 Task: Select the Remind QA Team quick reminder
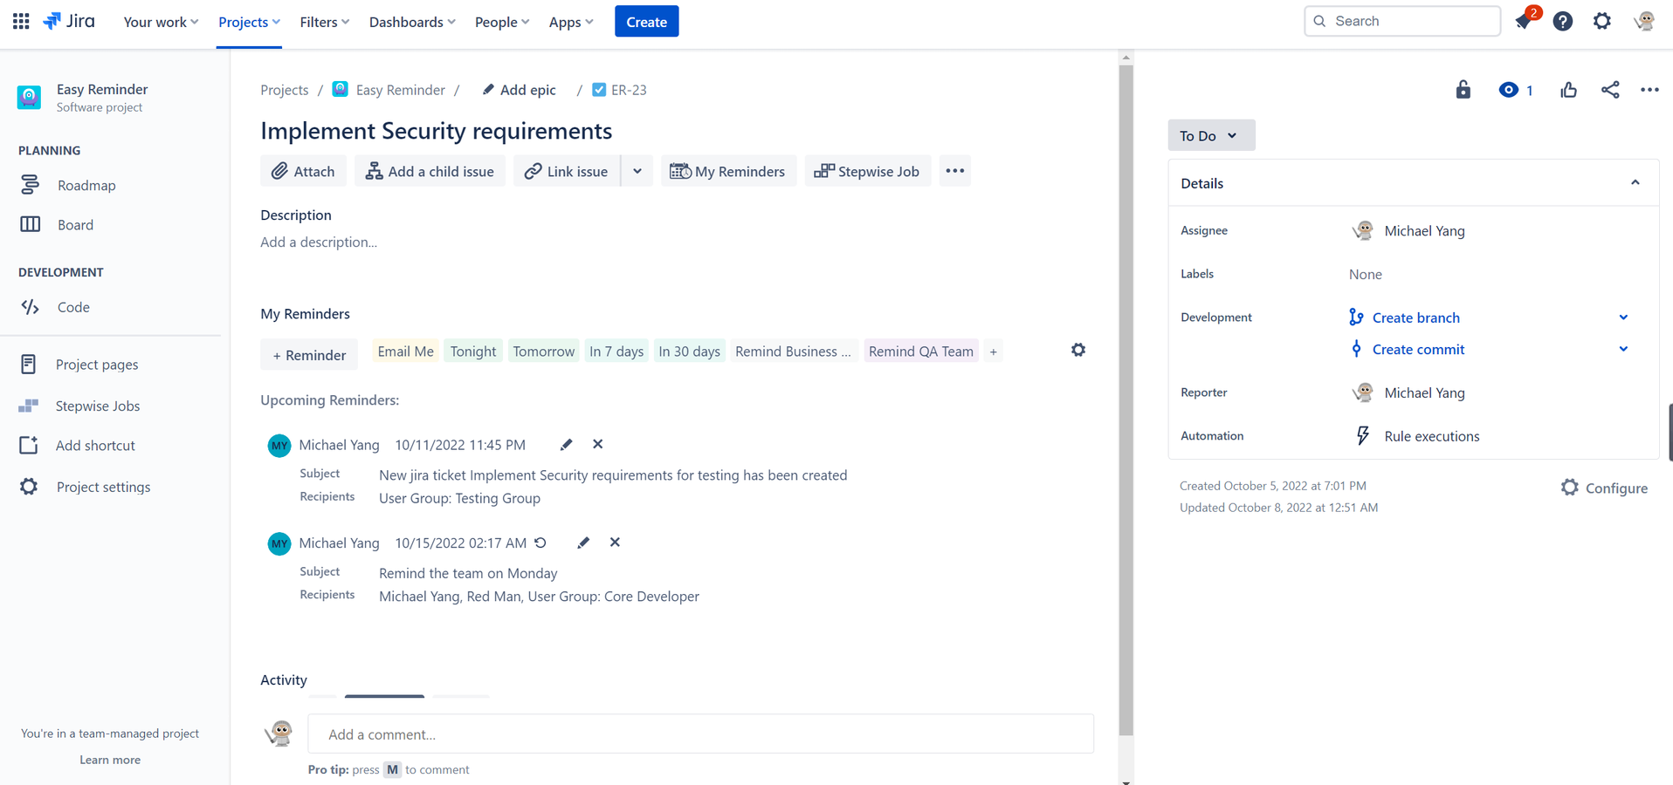tap(921, 352)
